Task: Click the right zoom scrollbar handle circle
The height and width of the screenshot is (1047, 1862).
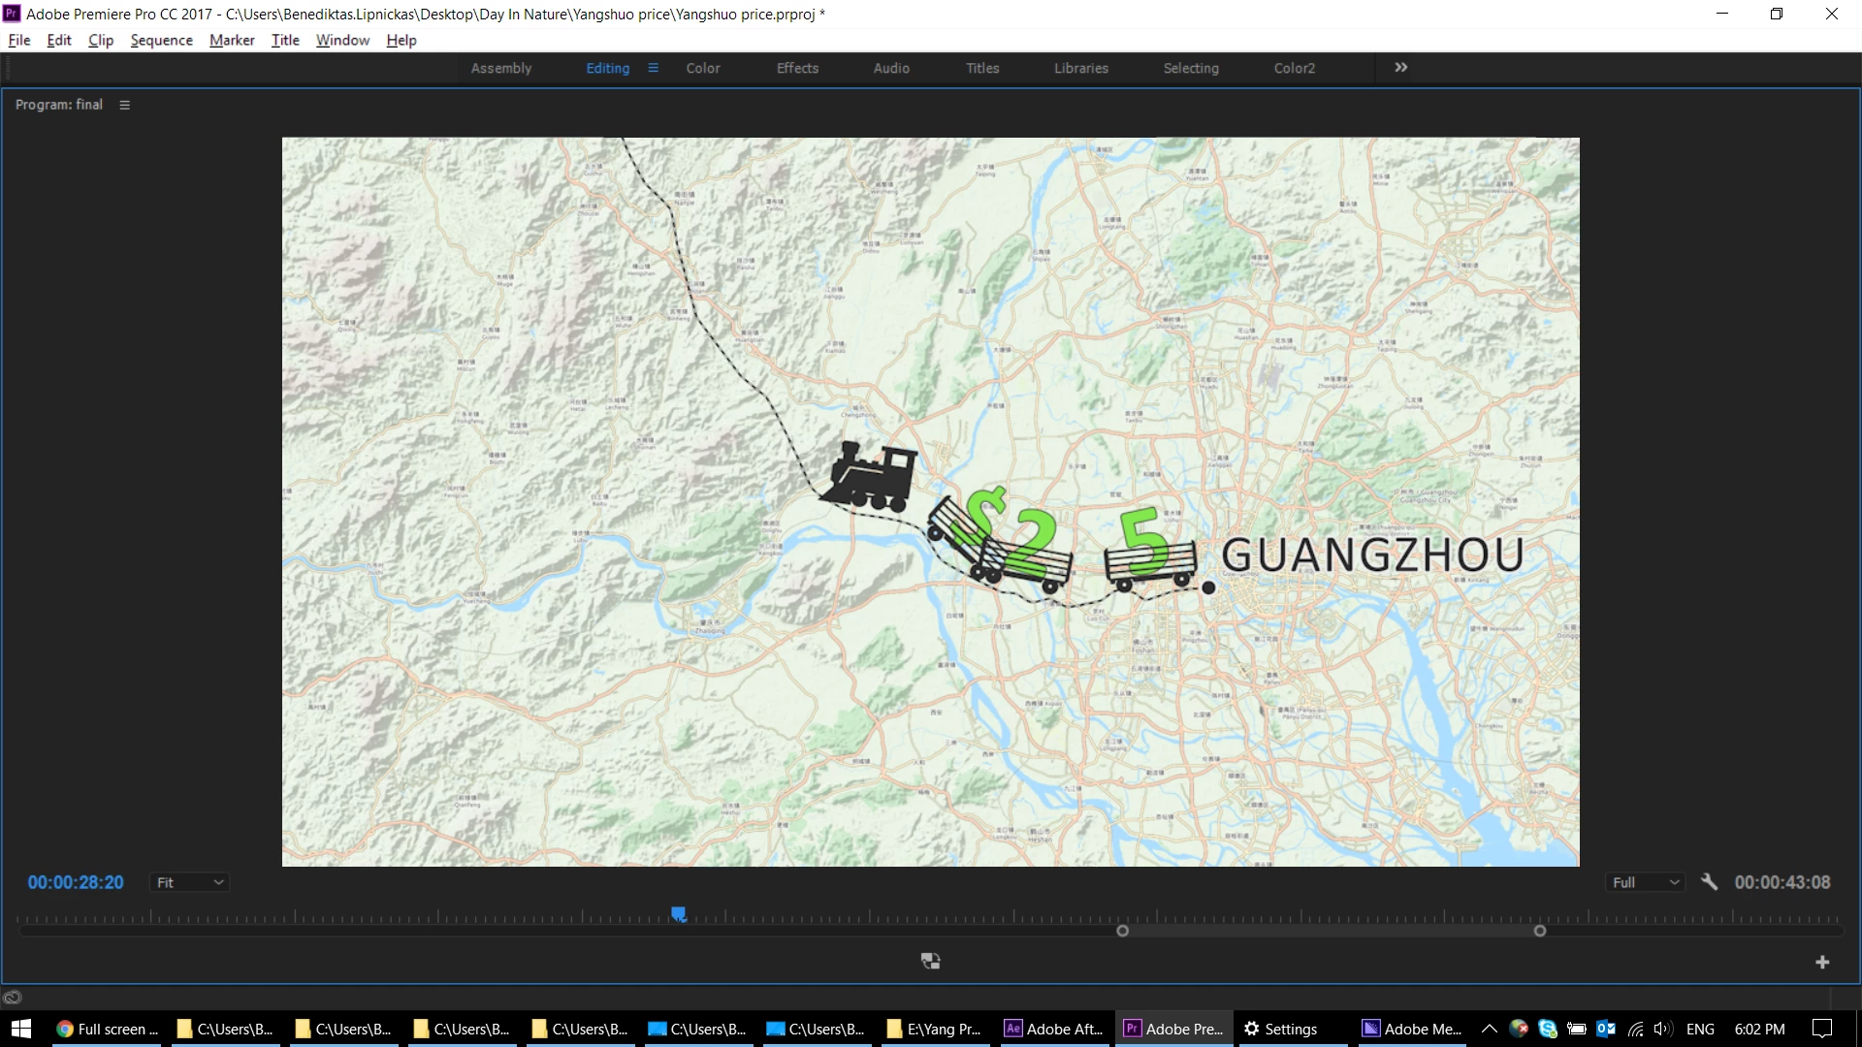Action: [1539, 931]
